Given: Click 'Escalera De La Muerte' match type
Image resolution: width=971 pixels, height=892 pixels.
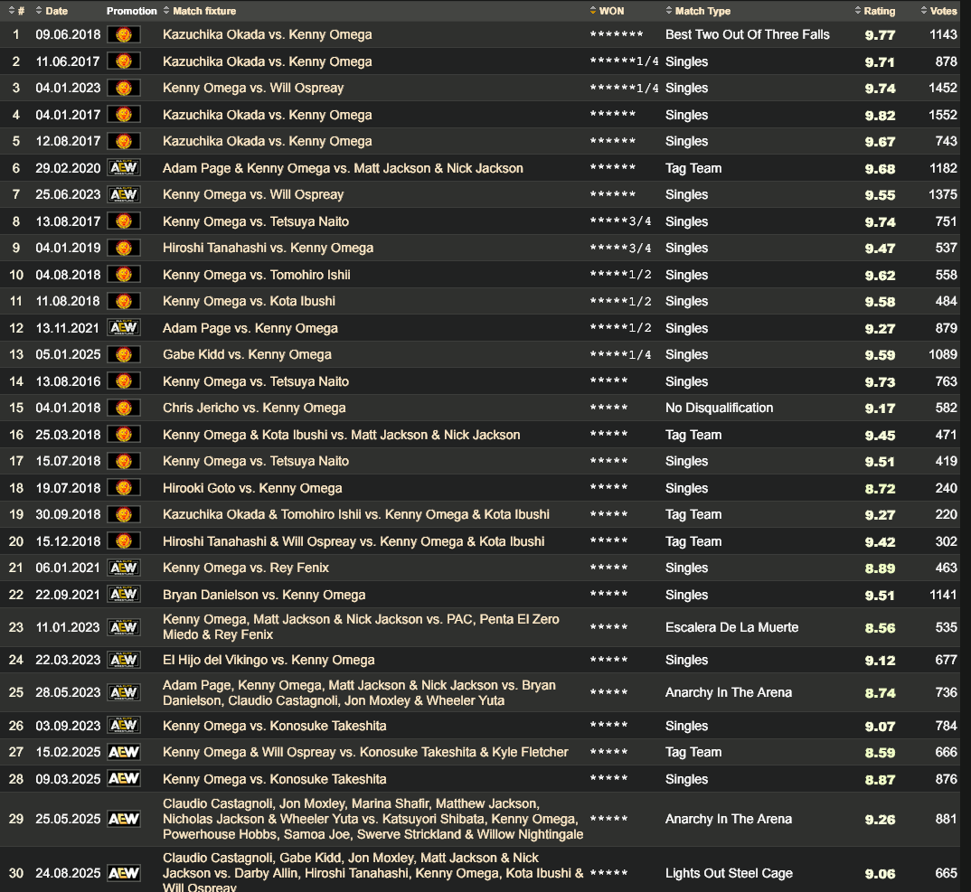Looking at the screenshot, I should (x=731, y=627).
